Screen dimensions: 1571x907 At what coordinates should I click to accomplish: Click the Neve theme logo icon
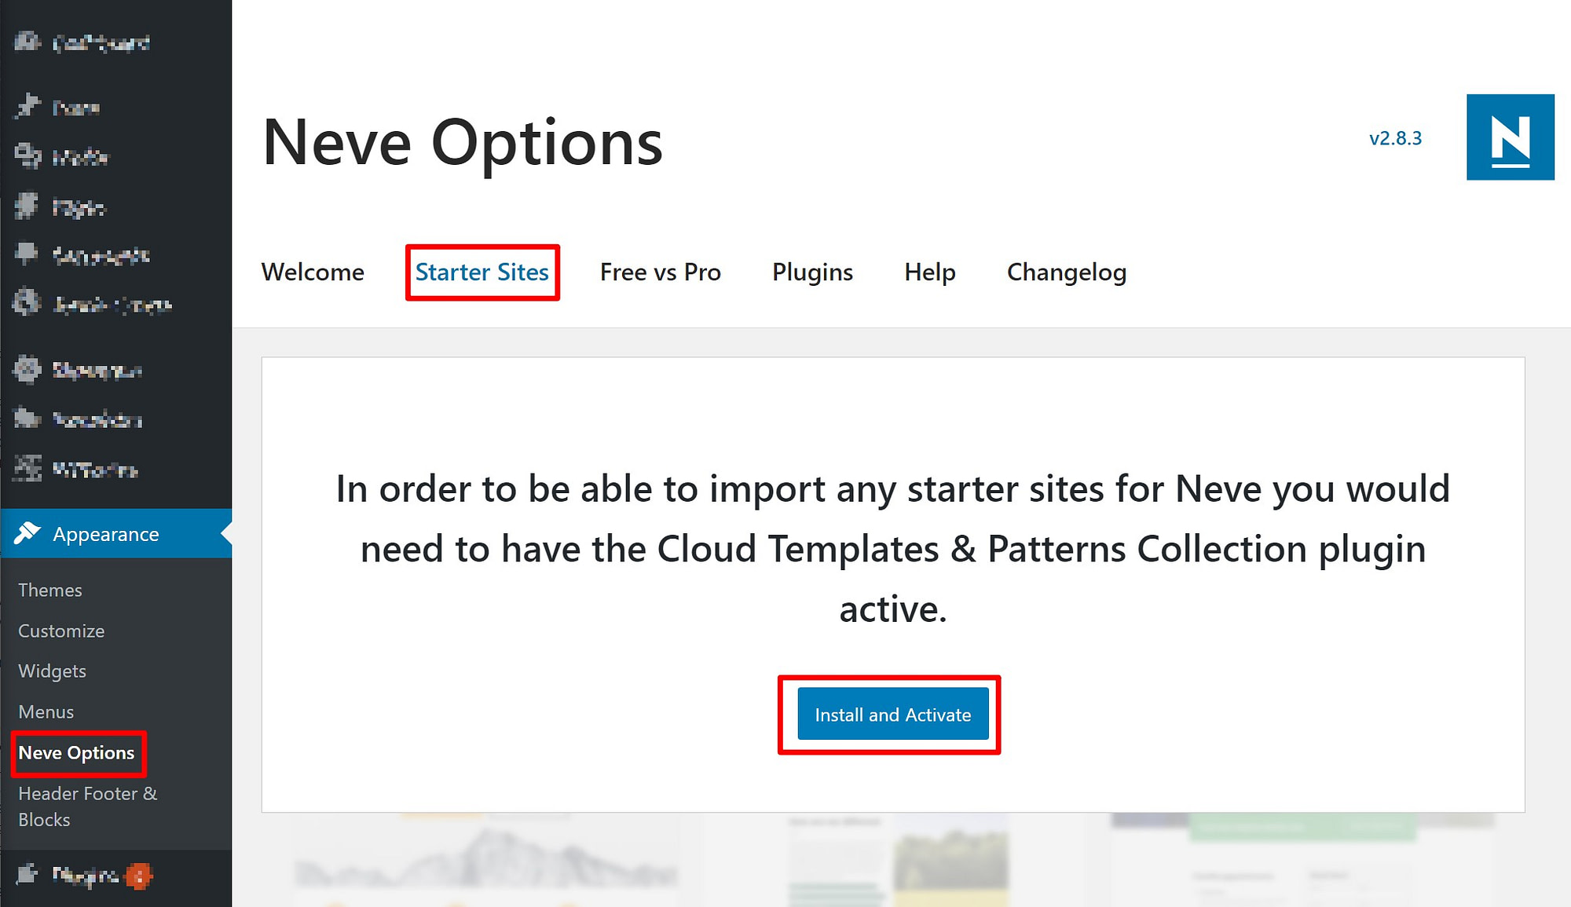(x=1511, y=137)
